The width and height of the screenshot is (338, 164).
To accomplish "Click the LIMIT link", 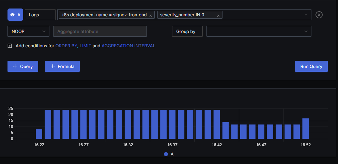I will [86, 46].
